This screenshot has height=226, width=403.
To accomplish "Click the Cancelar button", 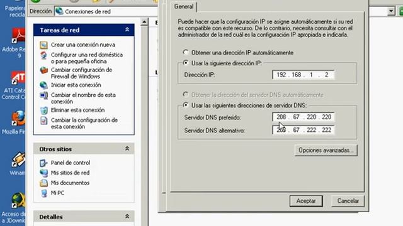I will coord(348,201).
